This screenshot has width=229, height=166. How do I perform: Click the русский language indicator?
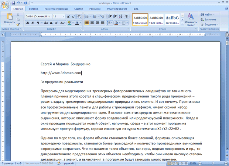click(x=69, y=163)
